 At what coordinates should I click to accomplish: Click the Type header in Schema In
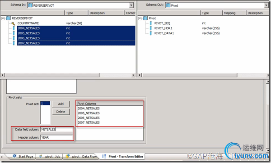click(x=76, y=13)
